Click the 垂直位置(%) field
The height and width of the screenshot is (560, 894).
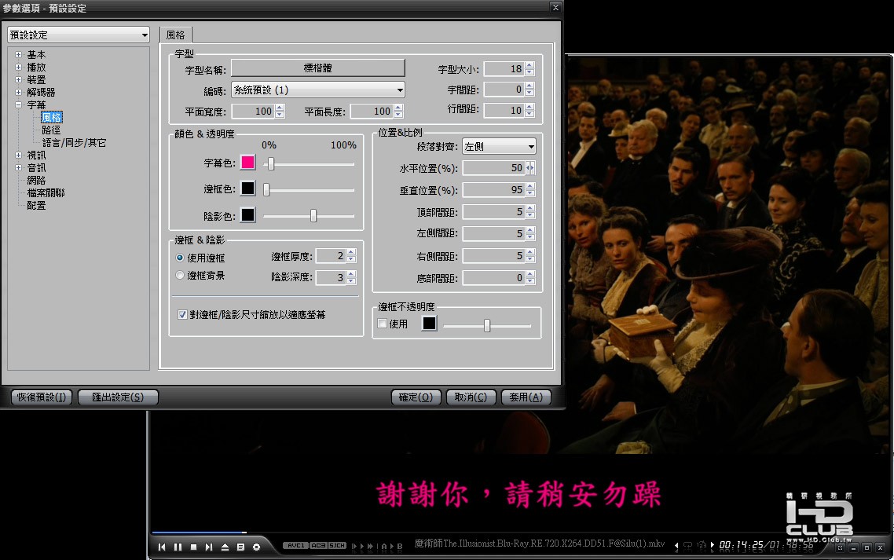pos(494,190)
